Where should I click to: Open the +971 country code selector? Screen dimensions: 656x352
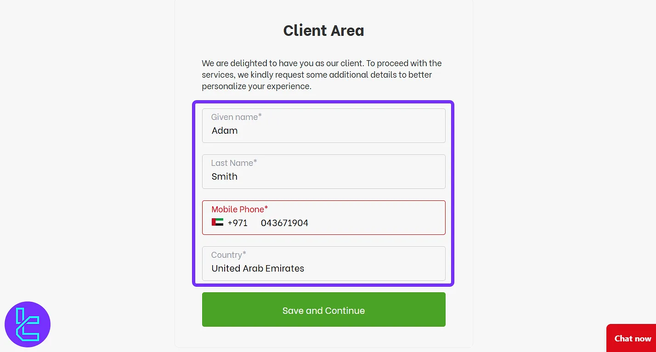[x=238, y=223]
